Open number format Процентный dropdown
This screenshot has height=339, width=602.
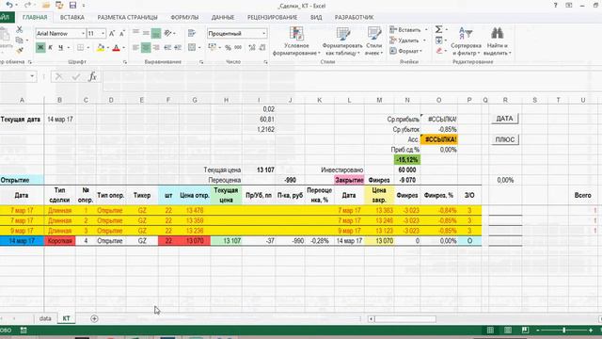point(263,34)
